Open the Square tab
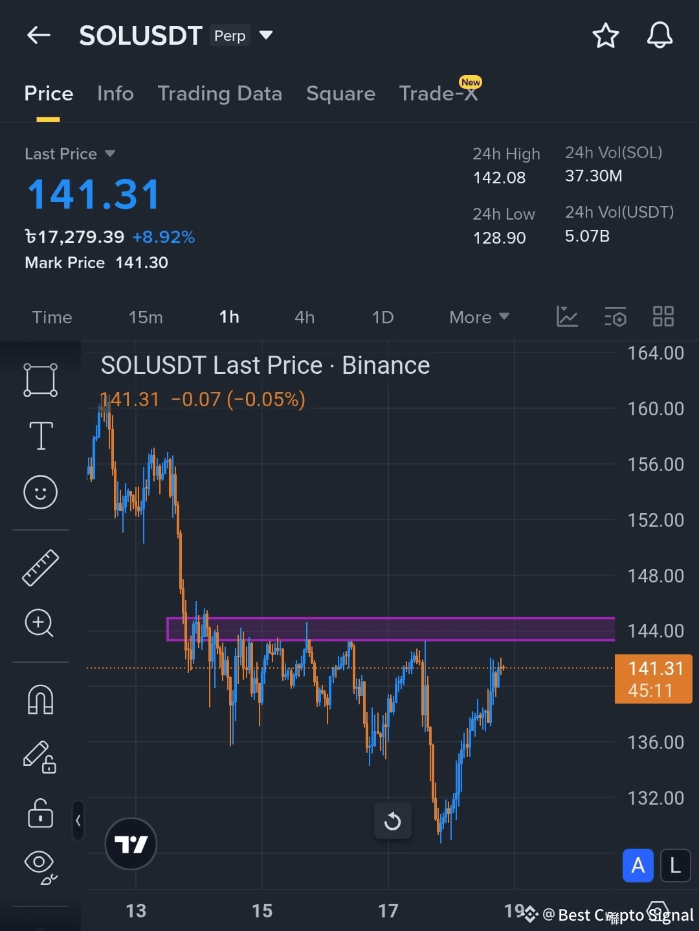This screenshot has height=931, width=699. coord(340,94)
